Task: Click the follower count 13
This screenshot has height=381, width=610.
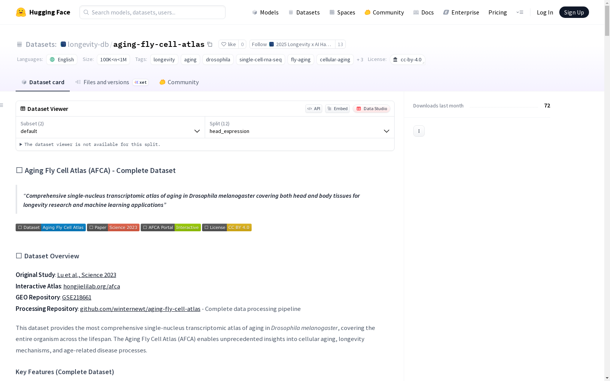Action: click(340, 44)
